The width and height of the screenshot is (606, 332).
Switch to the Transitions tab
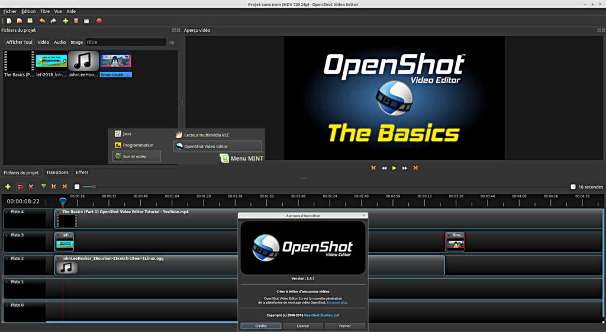click(57, 172)
